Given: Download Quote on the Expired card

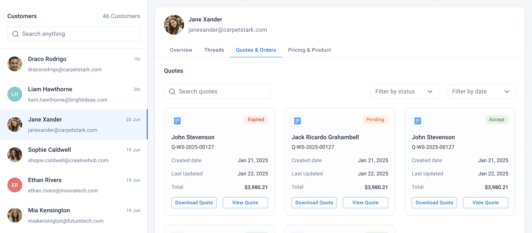Looking at the screenshot, I should click(194, 203).
